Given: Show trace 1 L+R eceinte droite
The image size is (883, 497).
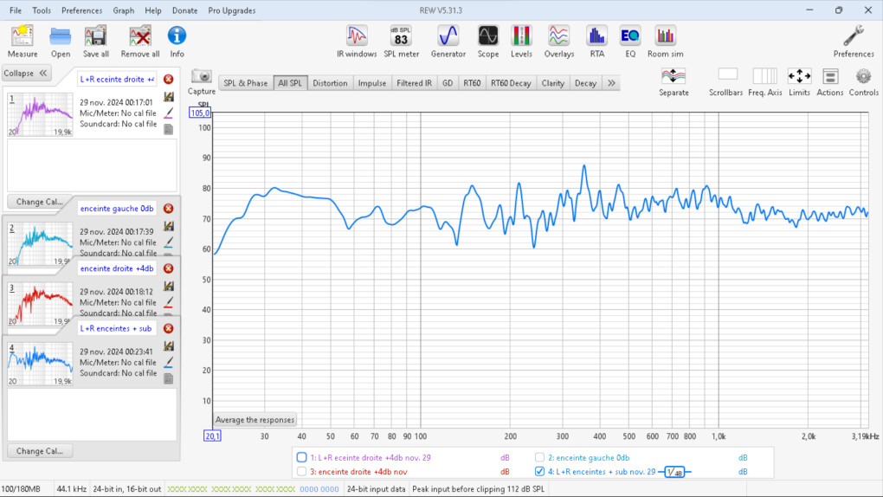Looking at the screenshot, I should pos(302,457).
